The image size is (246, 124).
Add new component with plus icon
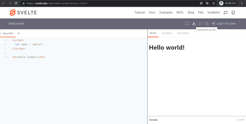pyautogui.click(x=19, y=33)
